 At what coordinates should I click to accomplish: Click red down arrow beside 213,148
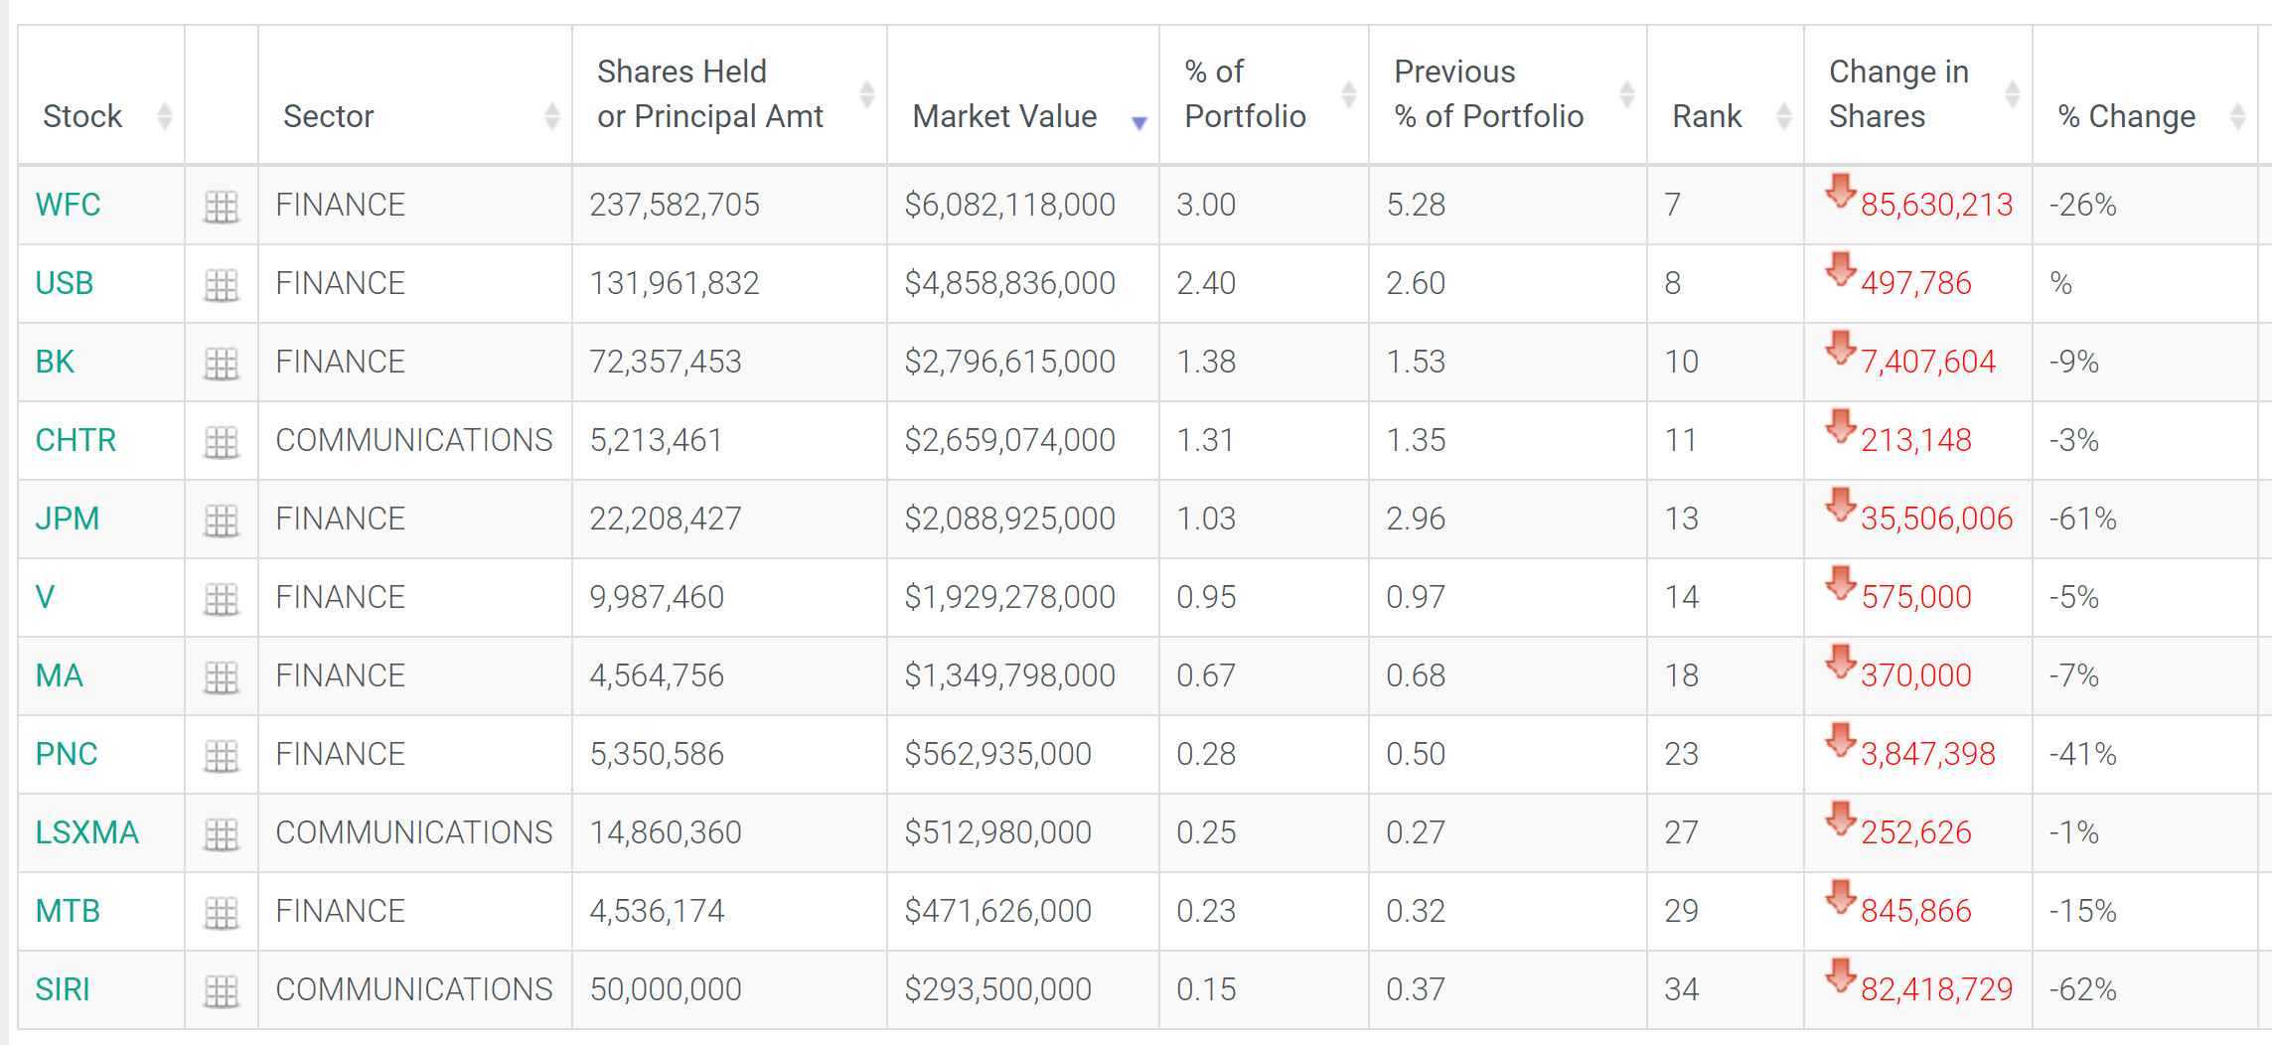click(x=1840, y=425)
